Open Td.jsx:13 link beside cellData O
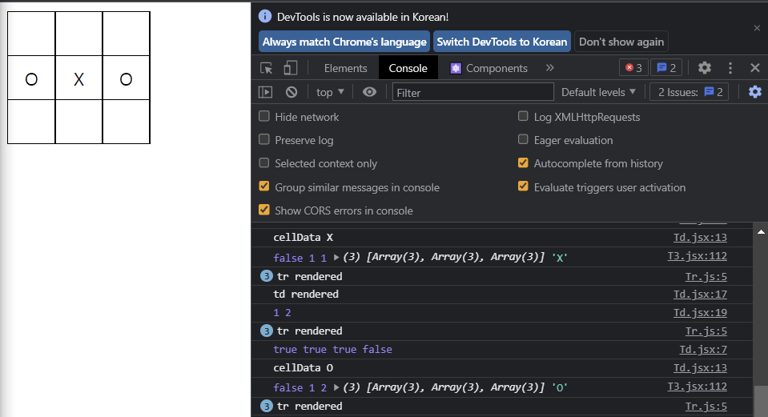This screenshot has width=768, height=417. (x=700, y=368)
